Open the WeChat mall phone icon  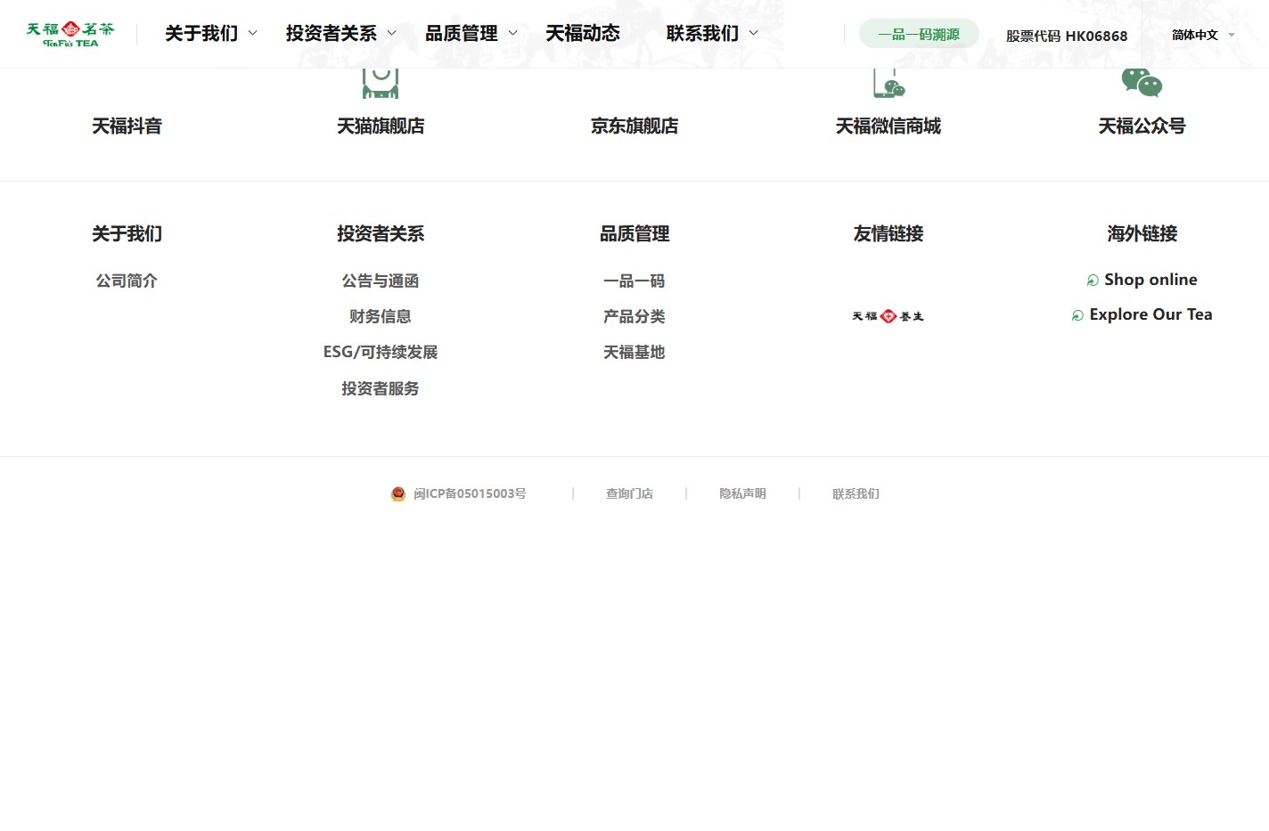(x=888, y=83)
